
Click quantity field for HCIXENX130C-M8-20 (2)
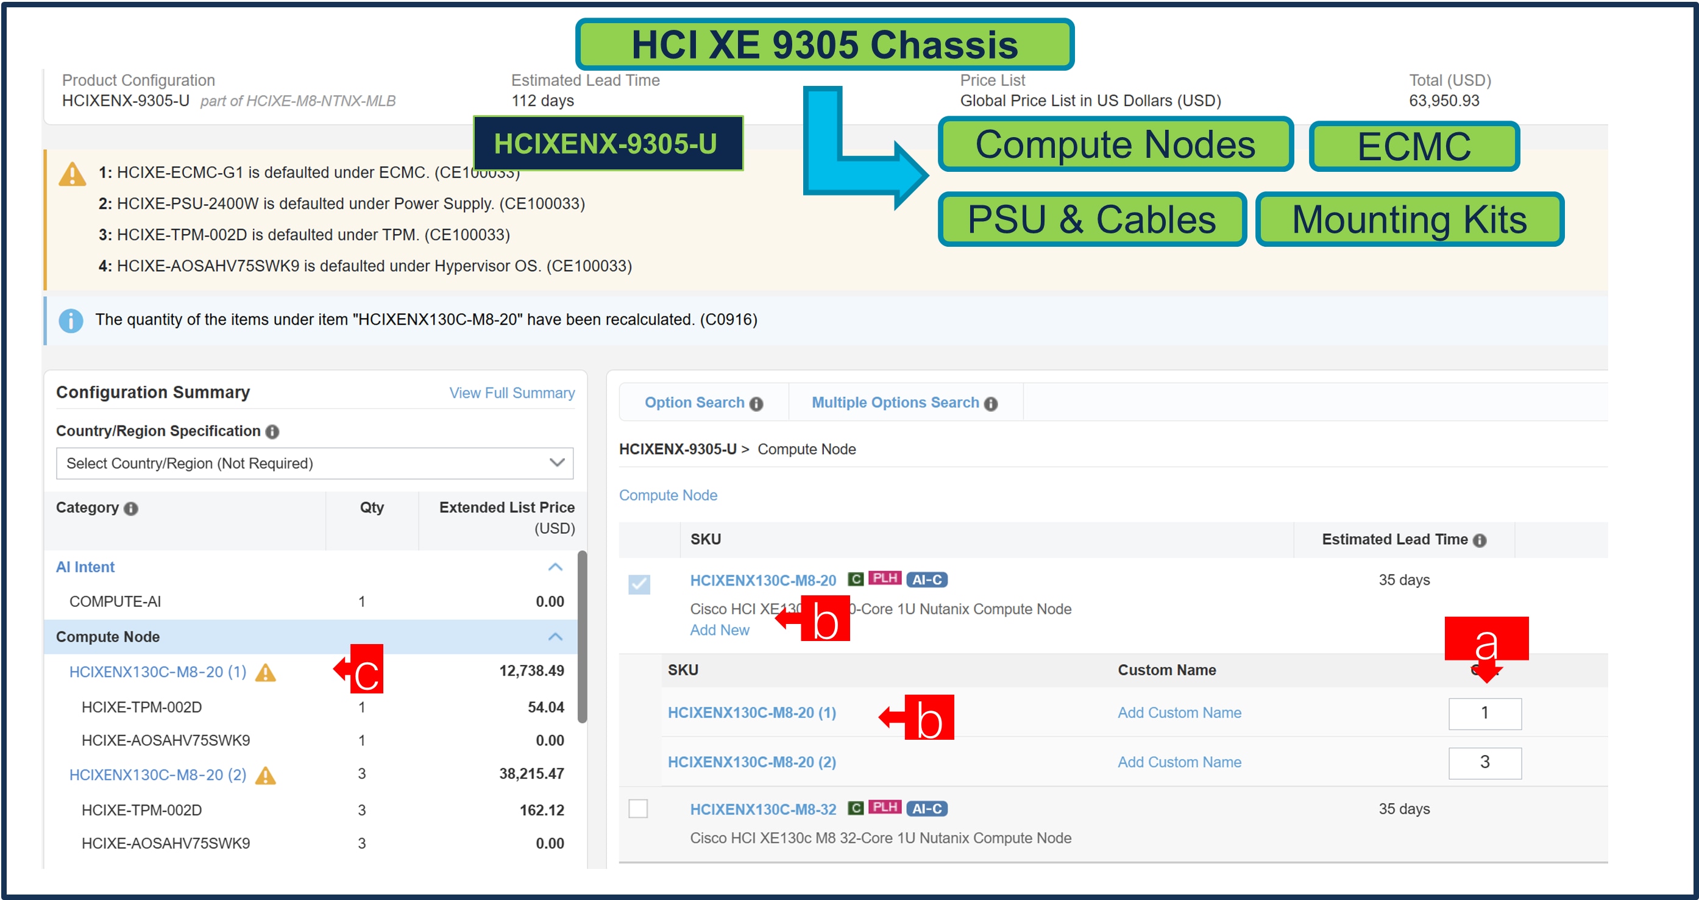[x=1484, y=763]
